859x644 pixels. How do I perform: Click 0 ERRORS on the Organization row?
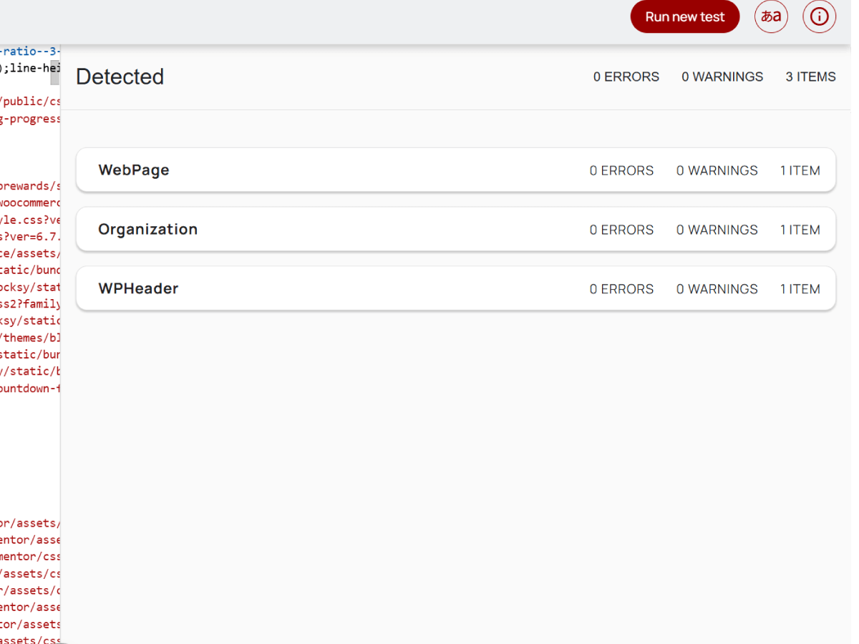(x=621, y=229)
